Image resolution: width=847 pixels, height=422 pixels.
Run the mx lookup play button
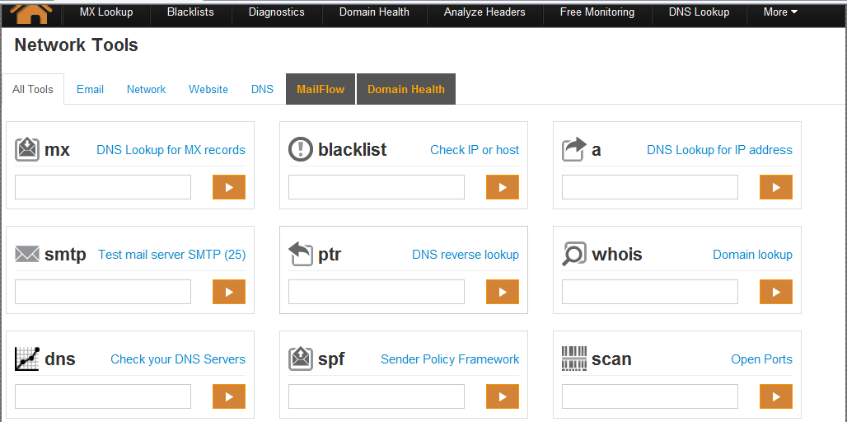pyautogui.click(x=229, y=187)
